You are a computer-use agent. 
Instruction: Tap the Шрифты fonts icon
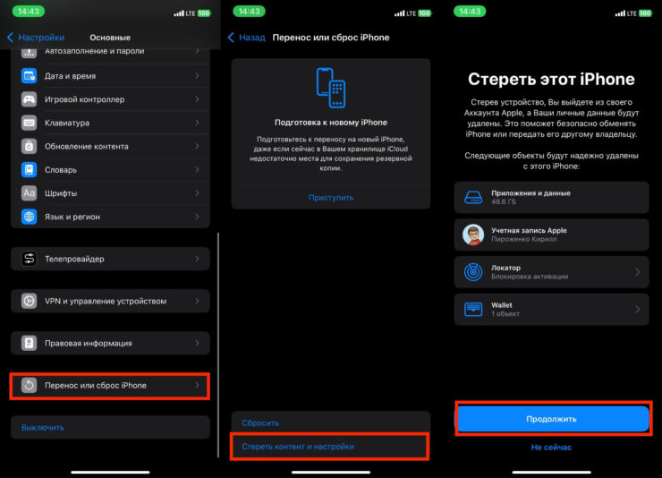pos(29,192)
